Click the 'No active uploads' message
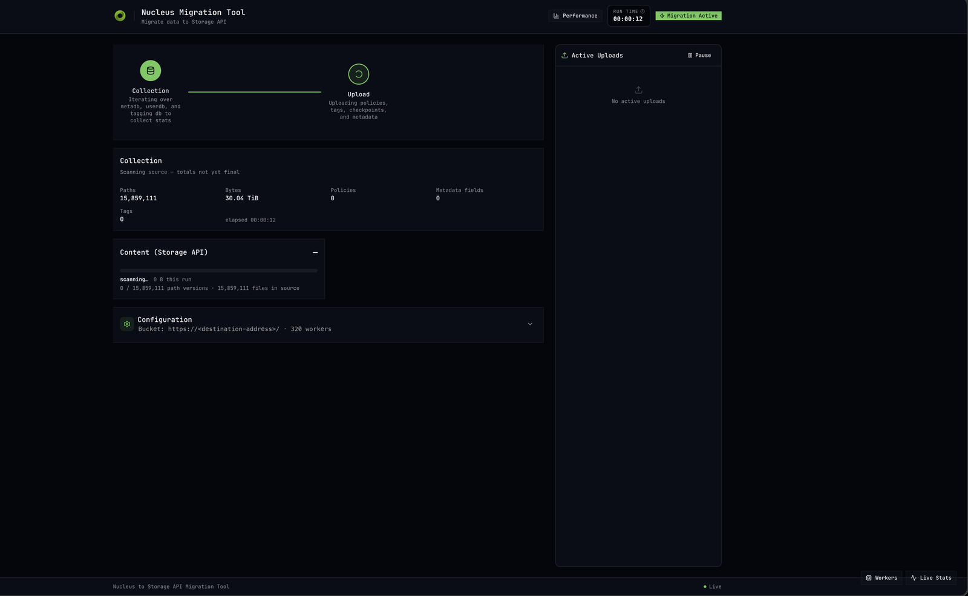 (638, 101)
